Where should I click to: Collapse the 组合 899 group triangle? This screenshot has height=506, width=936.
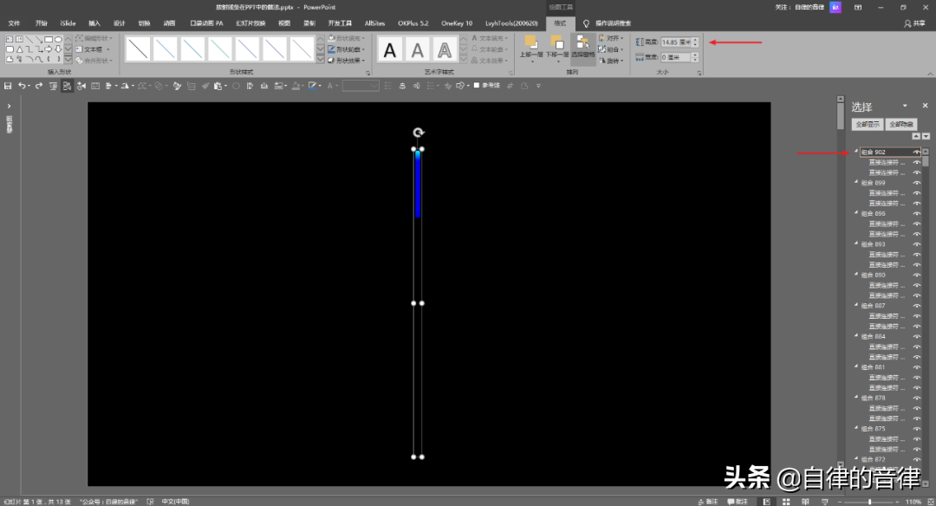pyautogui.click(x=856, y=182)
